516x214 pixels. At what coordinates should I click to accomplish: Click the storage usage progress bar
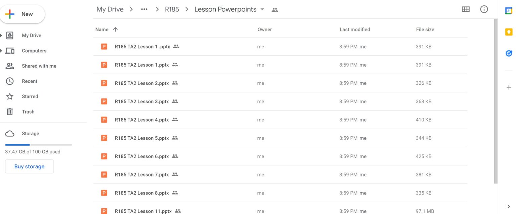tap(38, 145)
